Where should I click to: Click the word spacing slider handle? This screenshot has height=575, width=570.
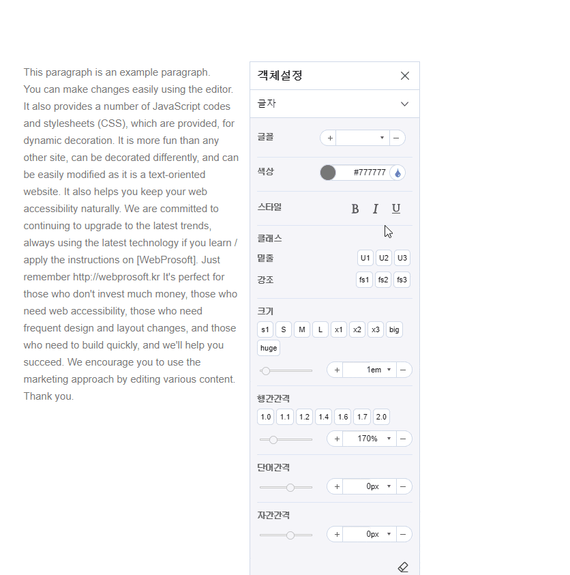[x=290, y=487]
